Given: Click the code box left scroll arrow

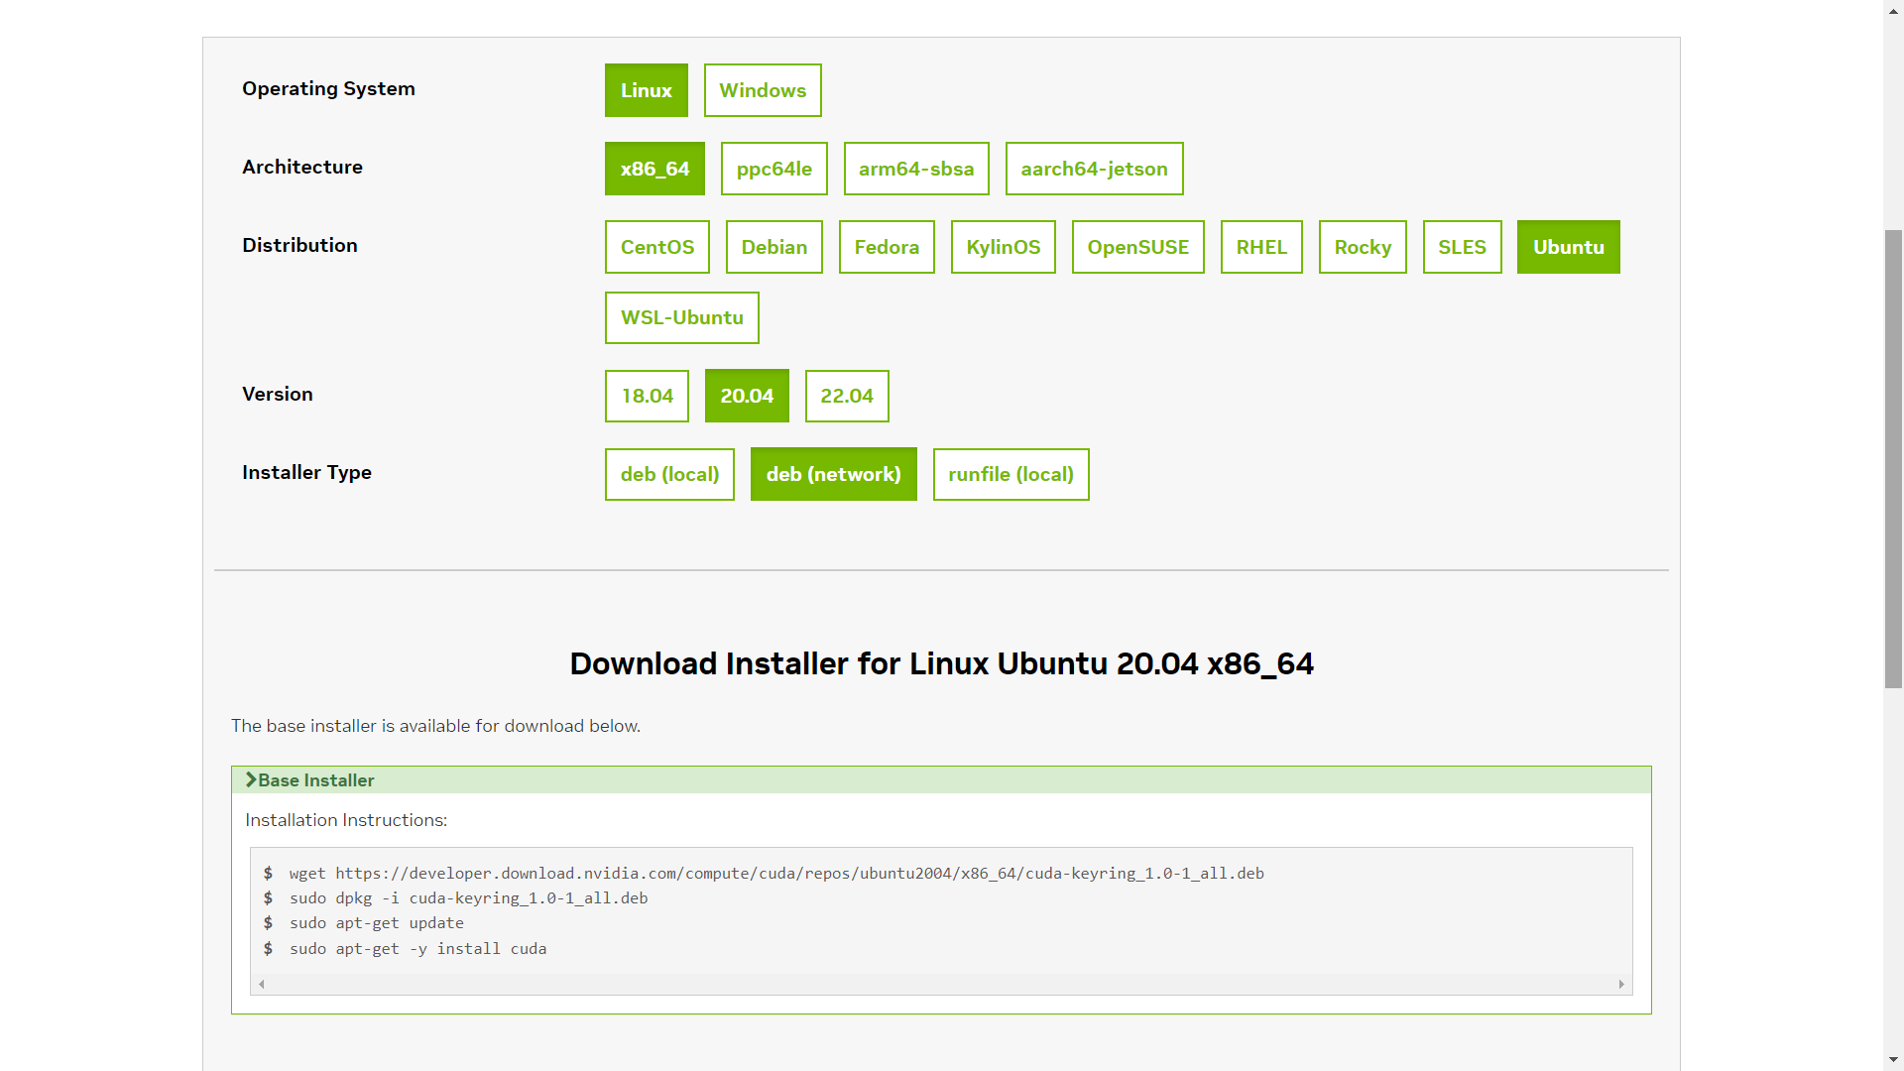Looking at the screenshot, I should (x=262, y=985).
